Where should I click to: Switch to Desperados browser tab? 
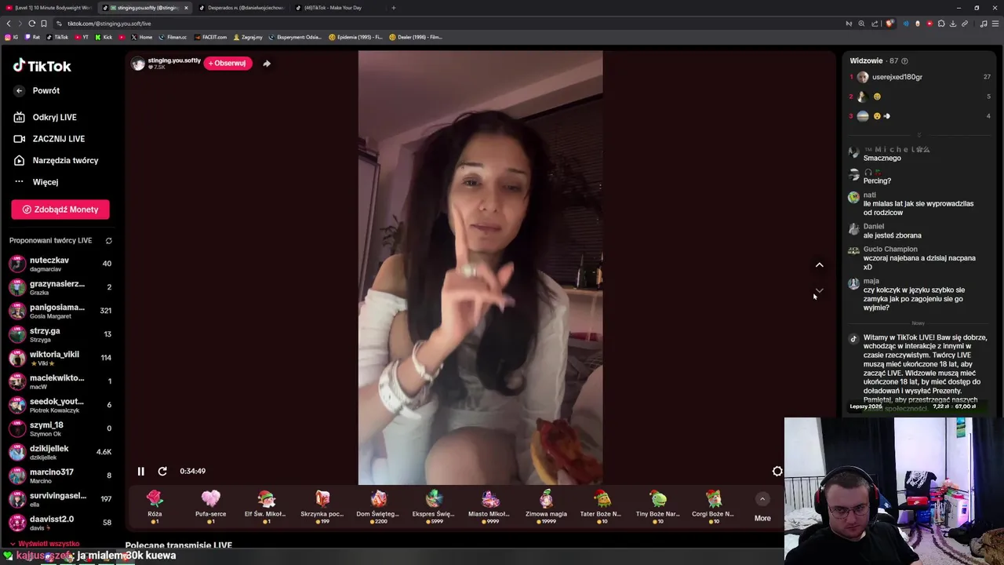point(241,8)
